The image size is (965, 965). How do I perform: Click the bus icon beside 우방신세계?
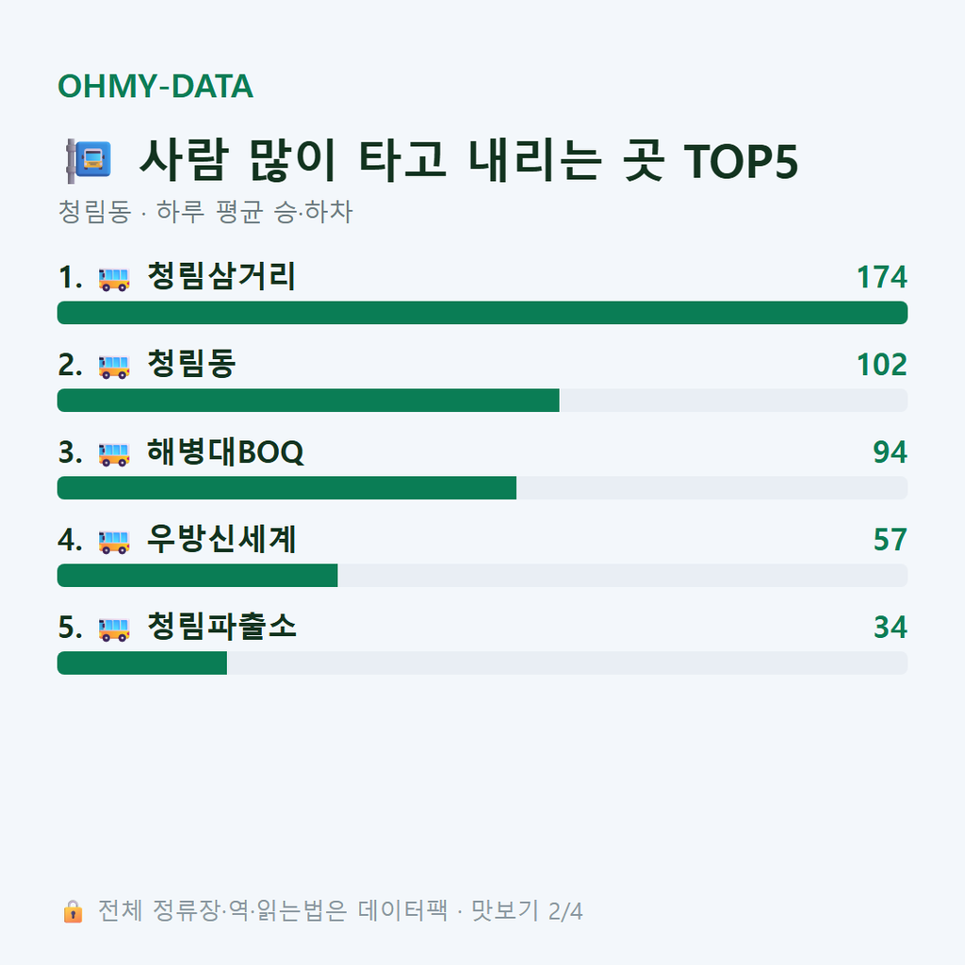click(x=114, y=542)
